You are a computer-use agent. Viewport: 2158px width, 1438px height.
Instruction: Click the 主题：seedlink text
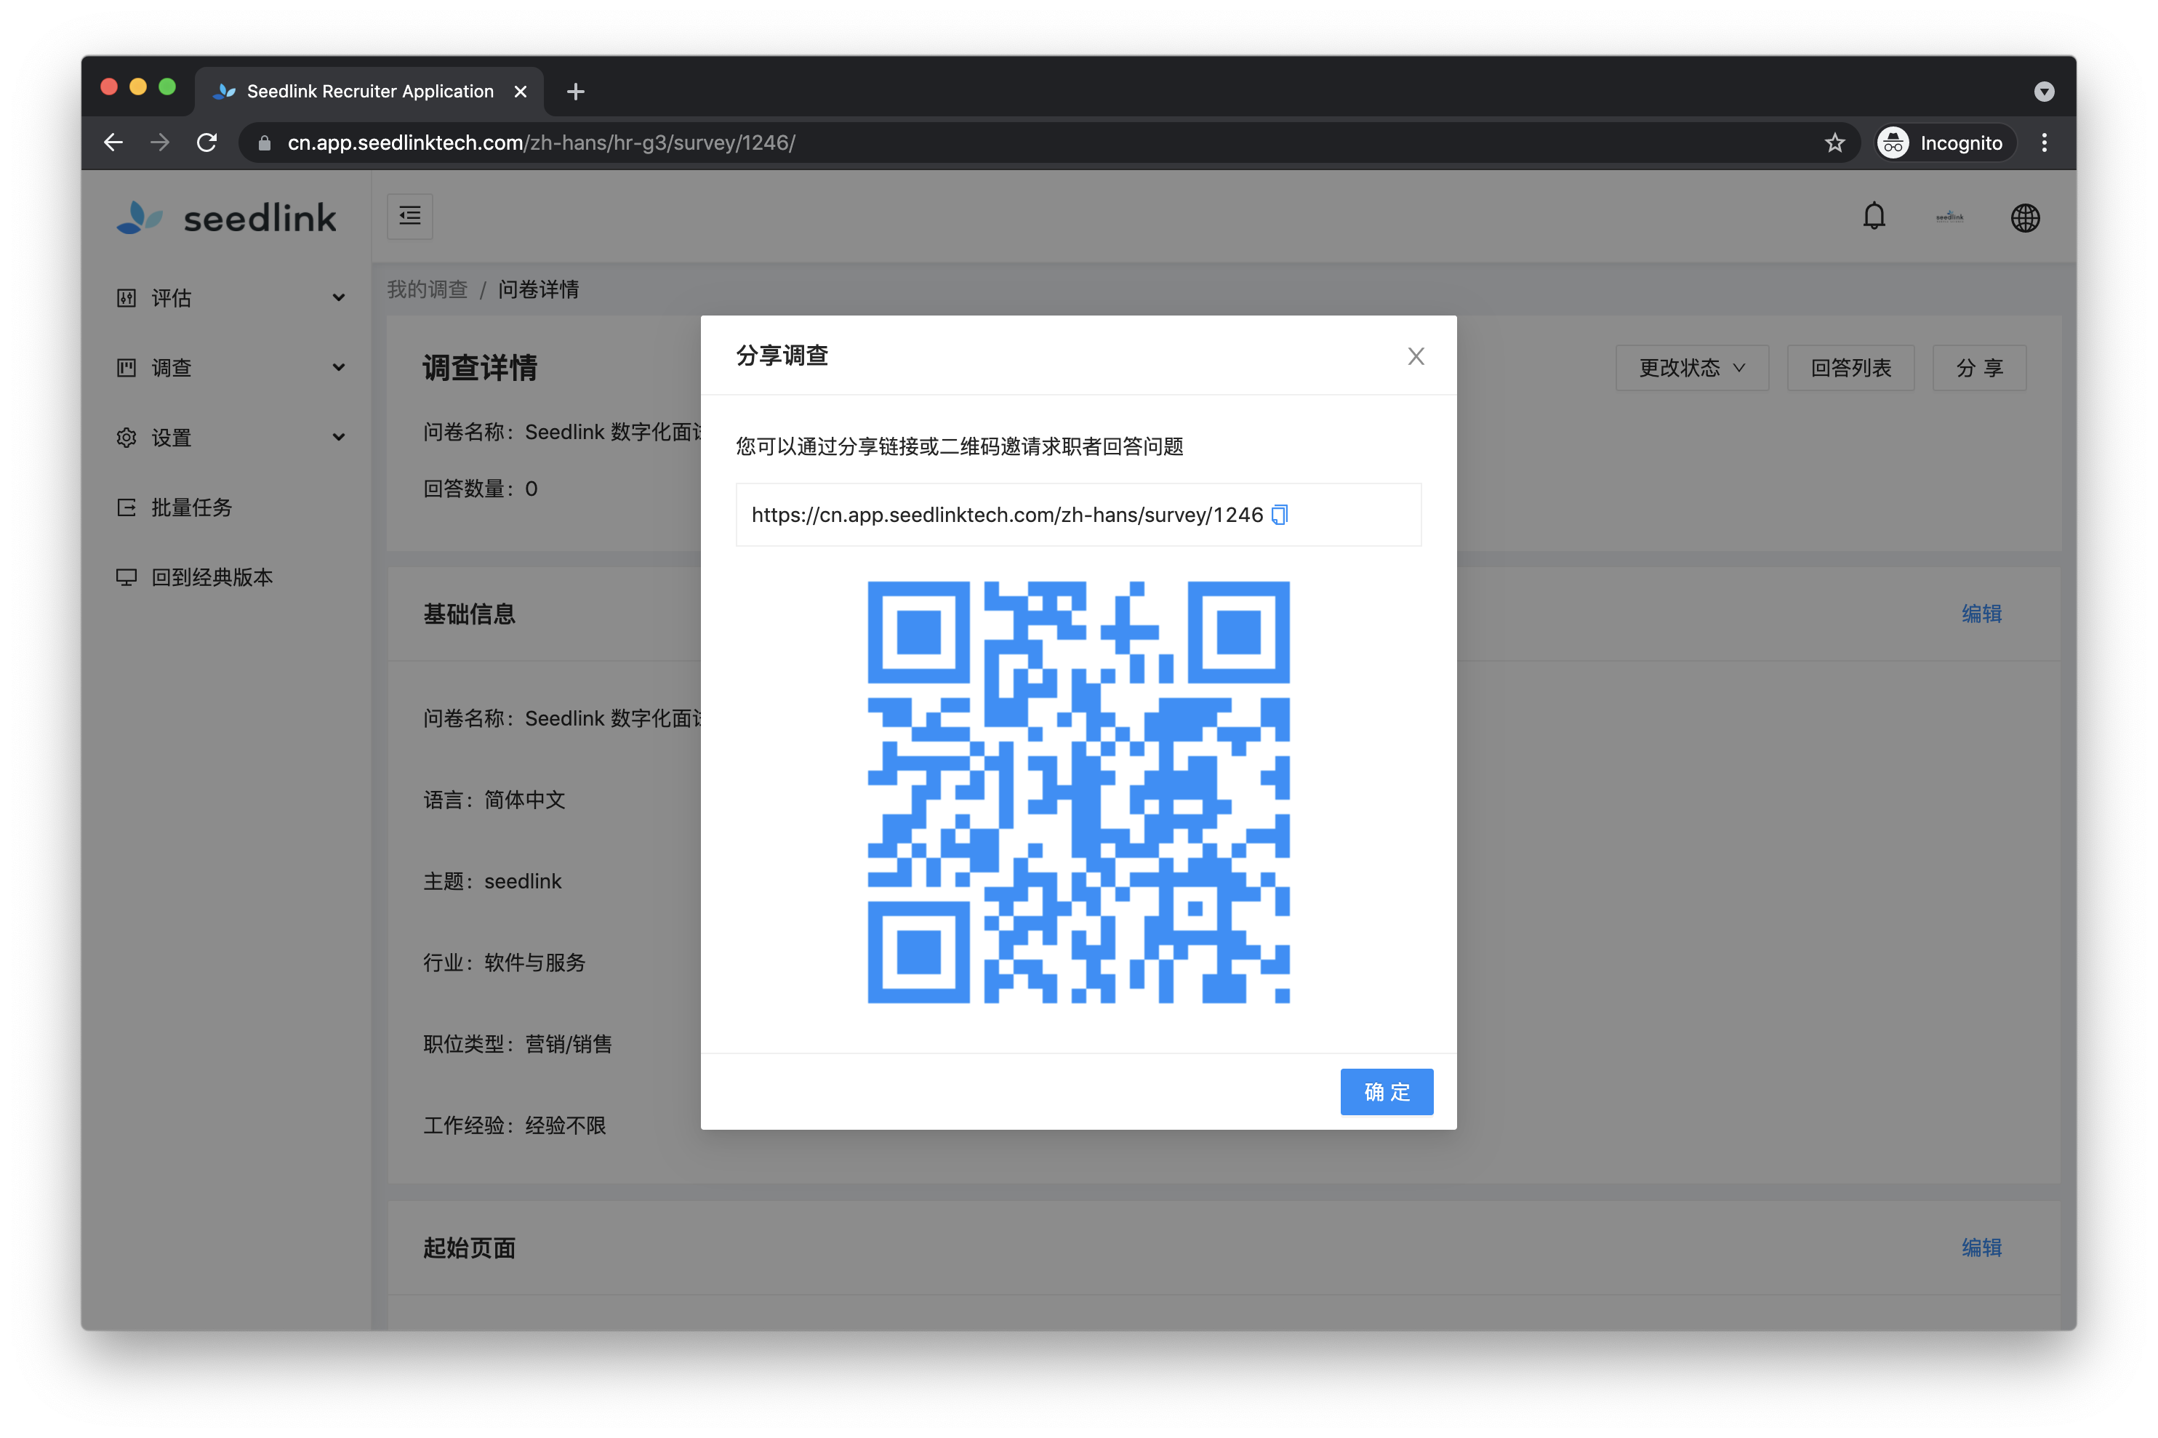point(492,881)
